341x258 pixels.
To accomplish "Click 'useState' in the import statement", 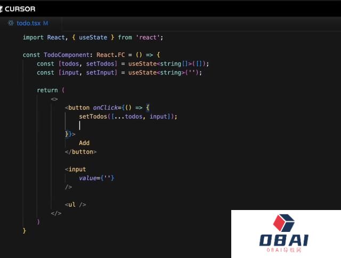I will (93, 37).
